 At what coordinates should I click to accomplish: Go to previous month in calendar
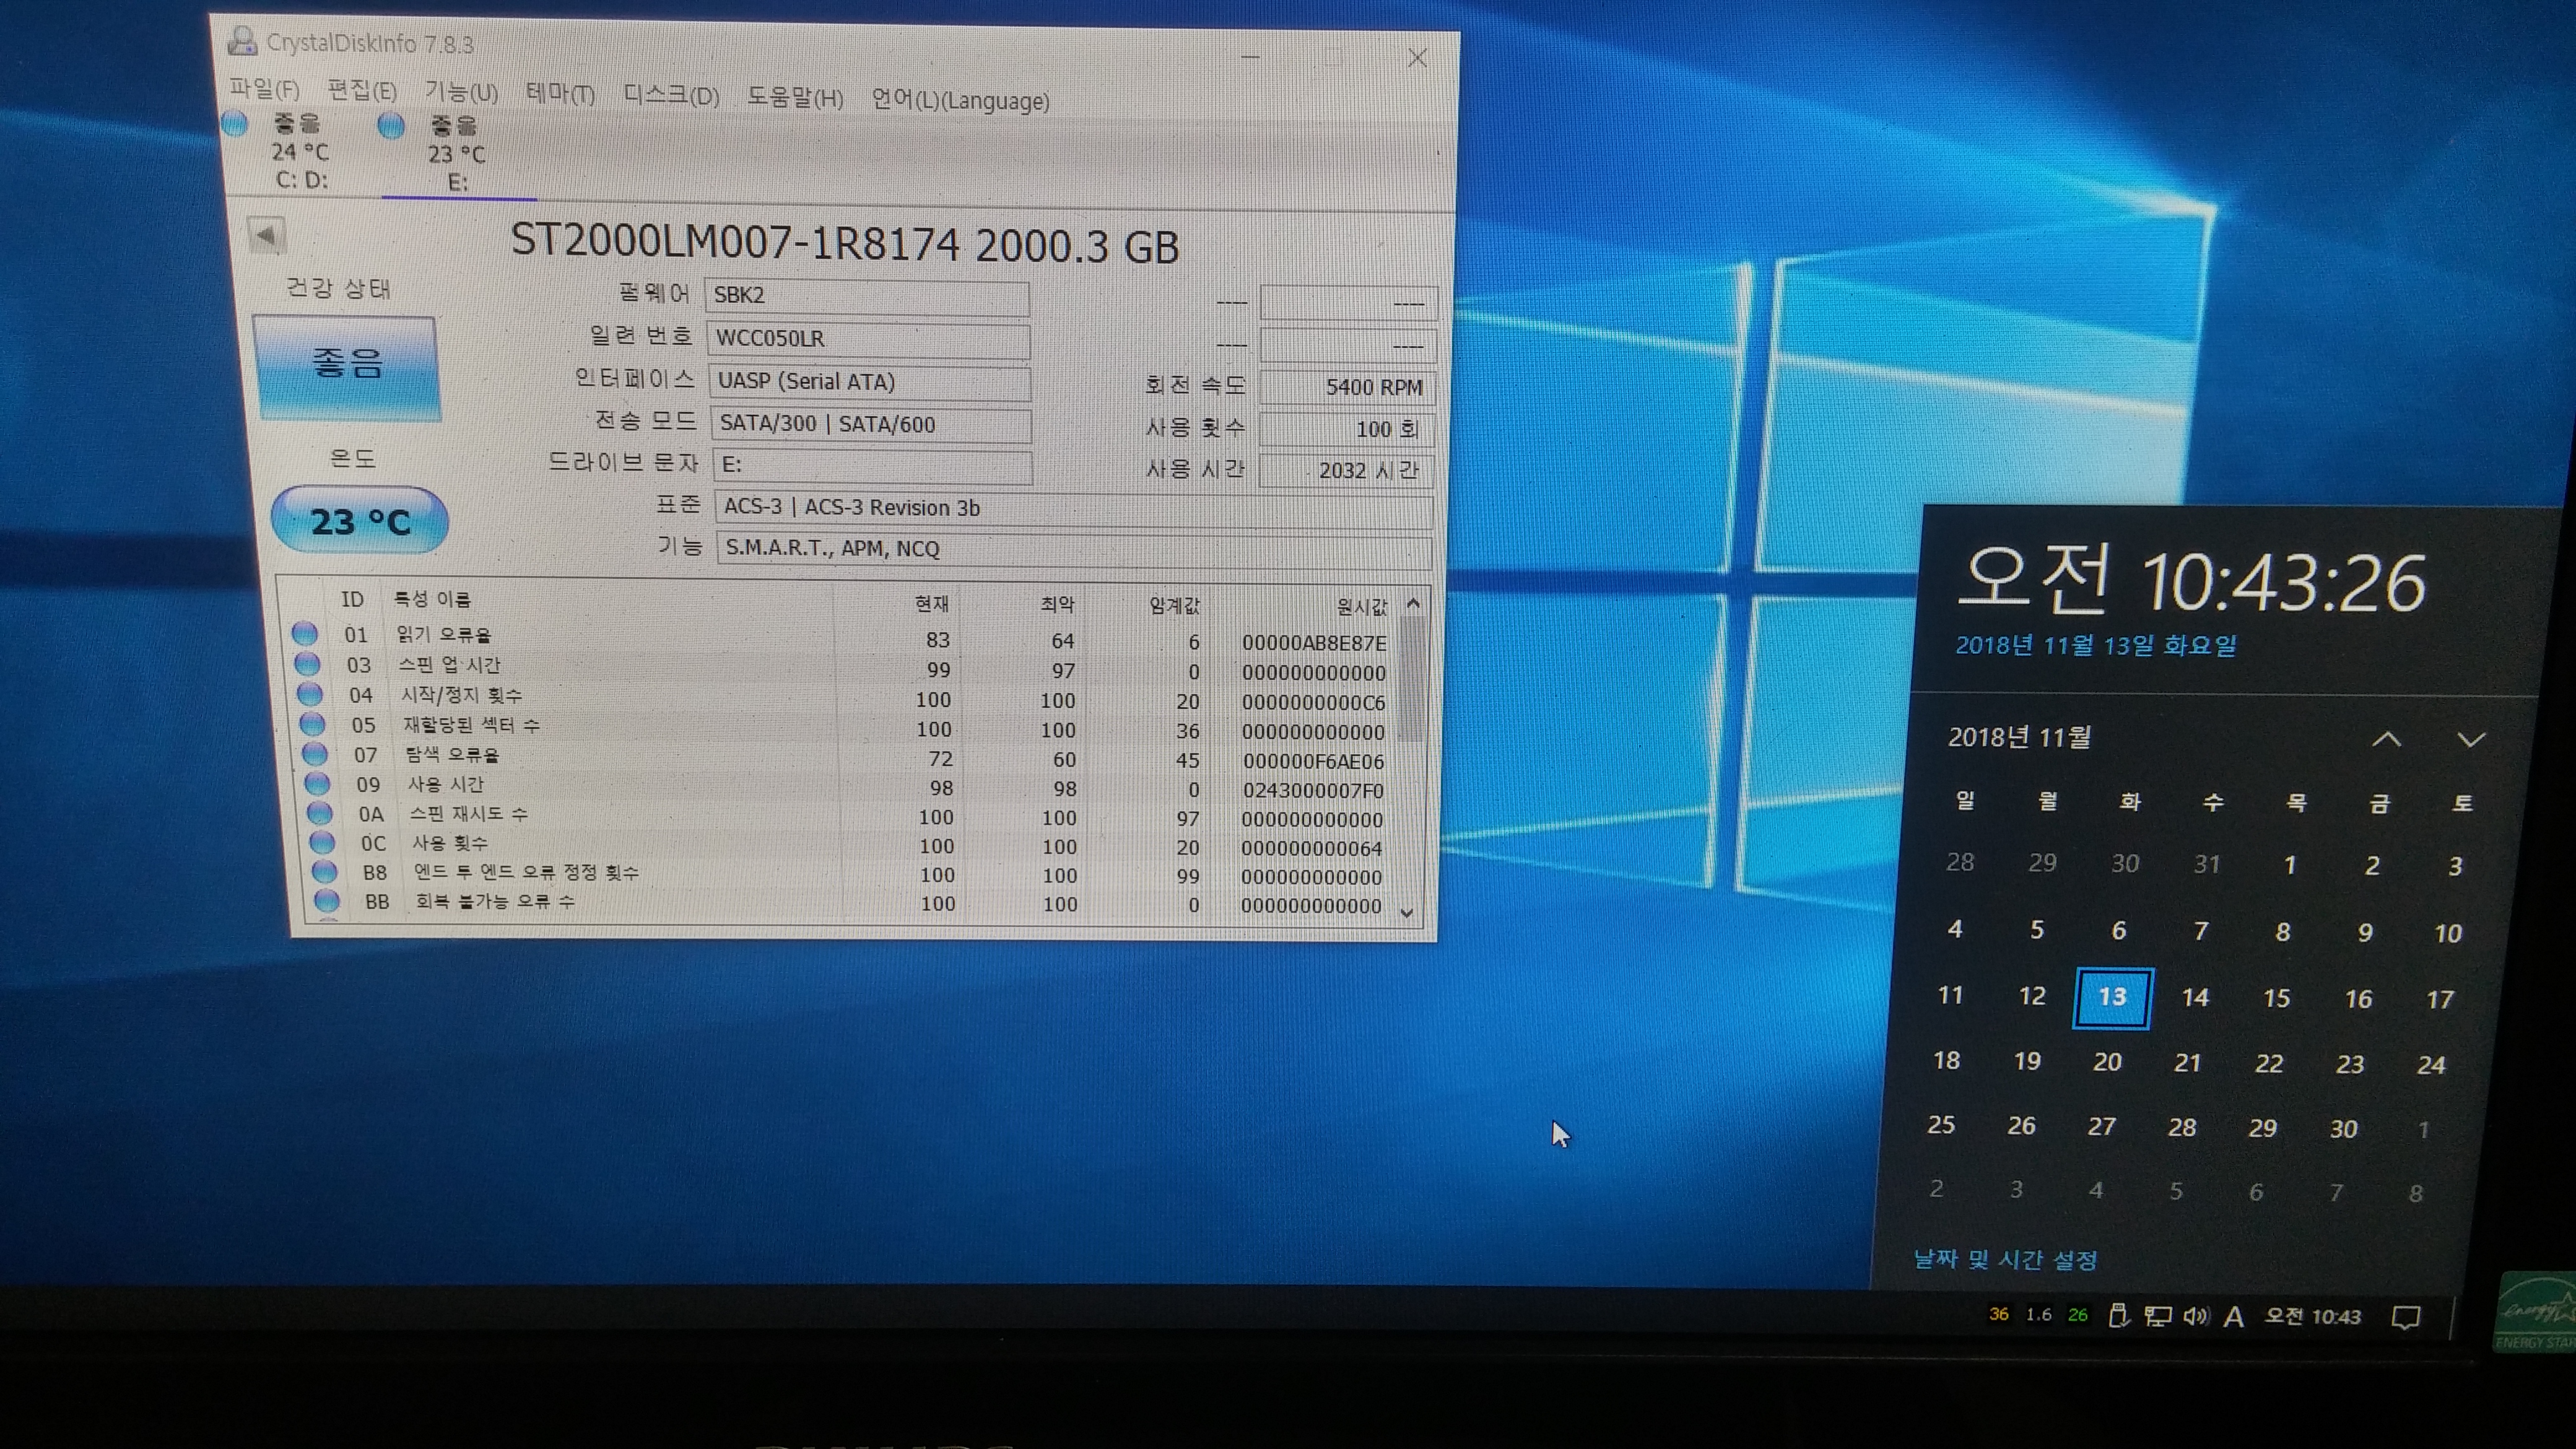click(x=2387, y=739)
